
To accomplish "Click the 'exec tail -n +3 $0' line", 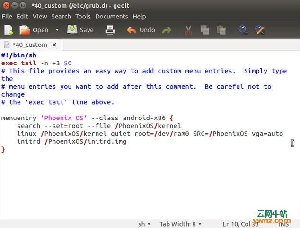I will (36, 63).
